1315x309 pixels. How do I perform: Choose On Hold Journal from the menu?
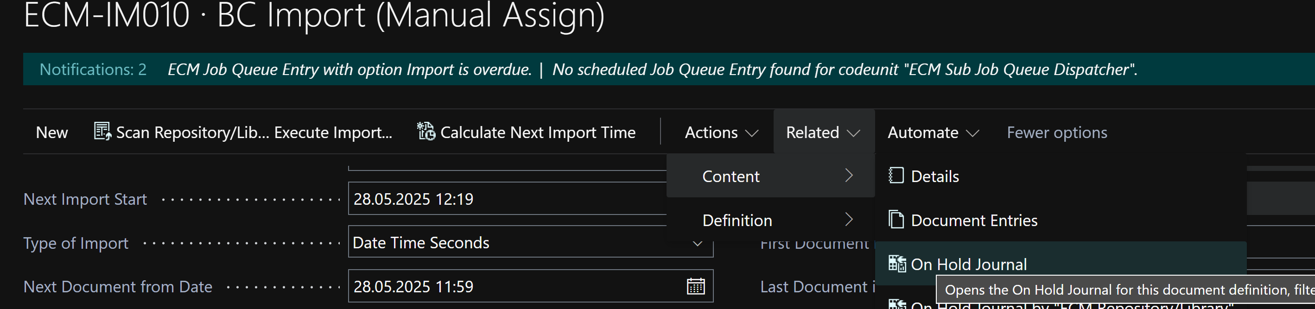[x=968, y=264]
